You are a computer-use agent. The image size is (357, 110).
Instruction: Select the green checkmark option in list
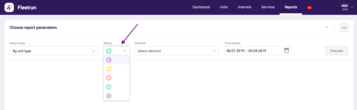click(x=109, y=87)
